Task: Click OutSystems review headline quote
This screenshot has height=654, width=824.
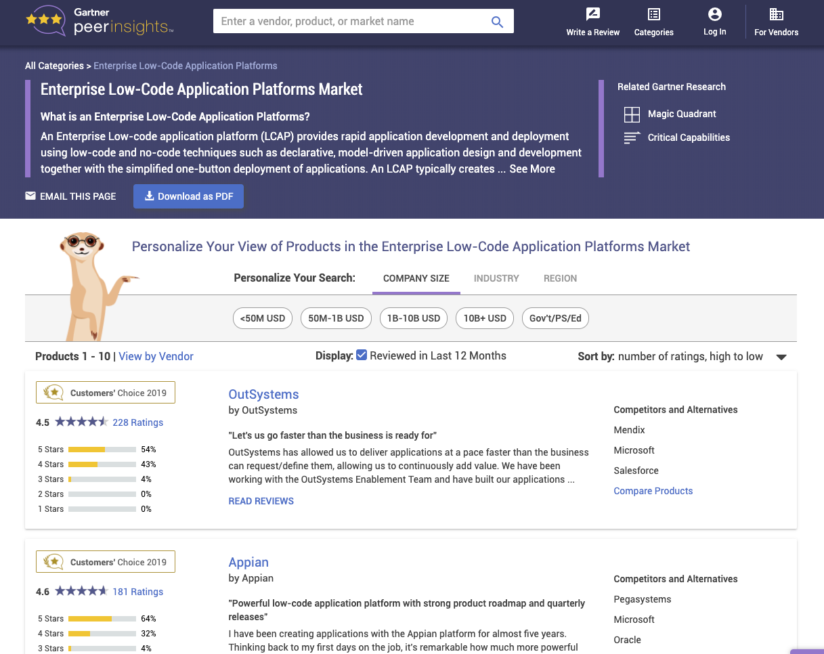Action: [332, 435]
